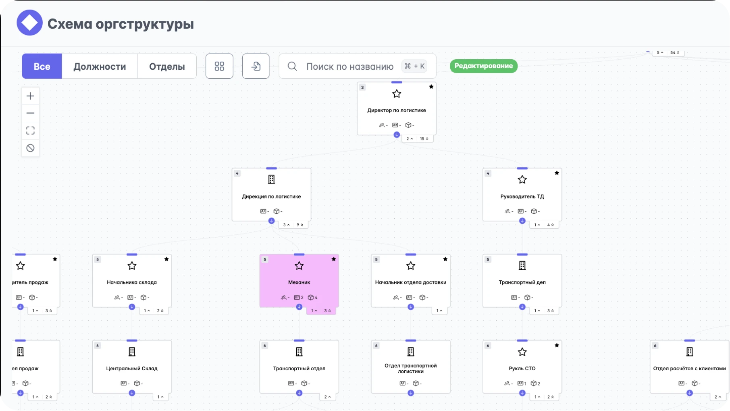Switch to the Должности tab
This screenshot has width=730, height=411.
pos(99,66)
